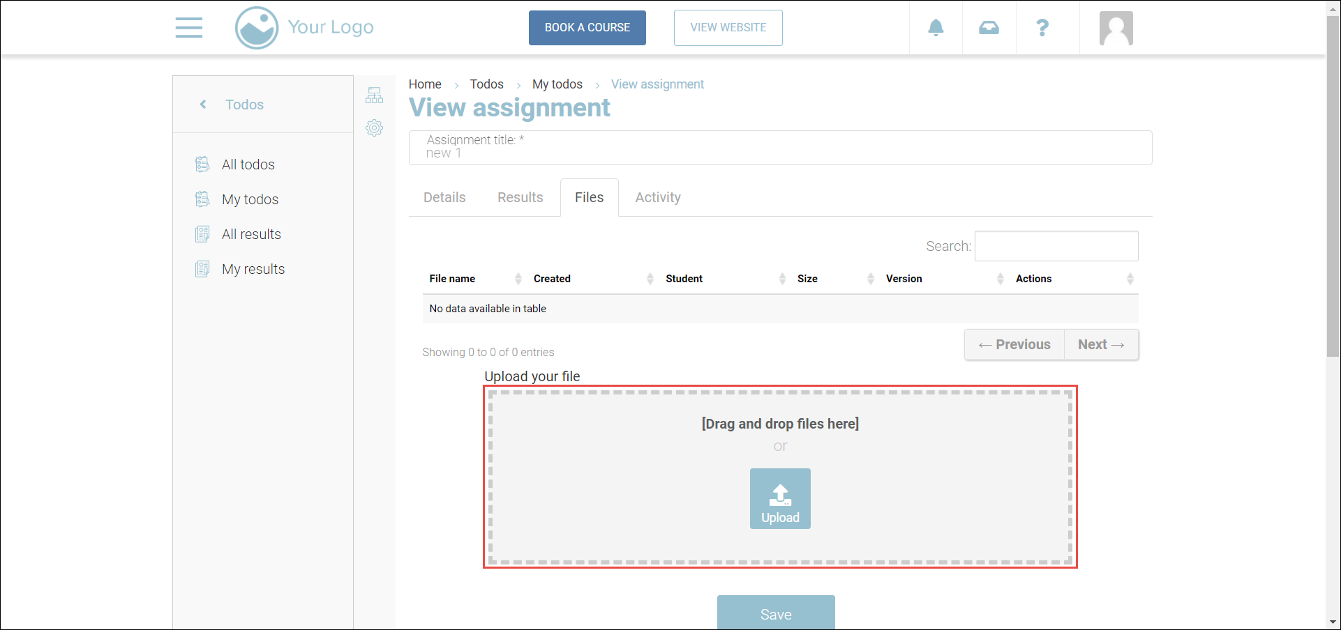The height and width of the screenshot is (630, 1341).
Task: Click the help question mark icon
Action: 1042,28
